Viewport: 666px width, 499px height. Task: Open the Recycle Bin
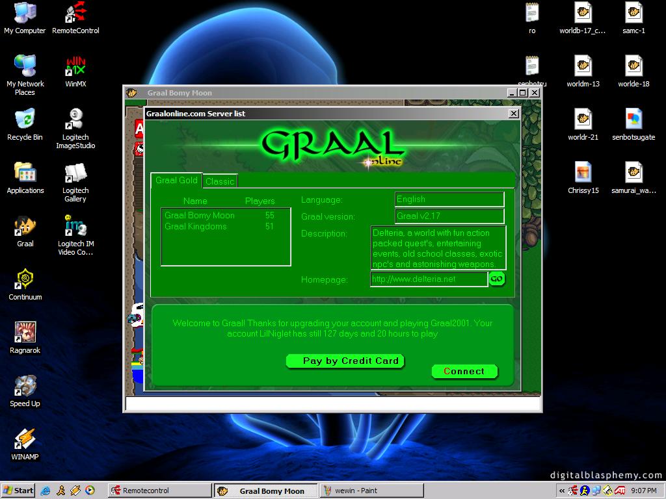[x=25, y=121]
